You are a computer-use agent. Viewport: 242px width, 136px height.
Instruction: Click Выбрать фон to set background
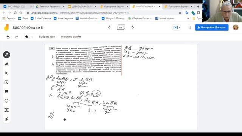coord(47,37)
